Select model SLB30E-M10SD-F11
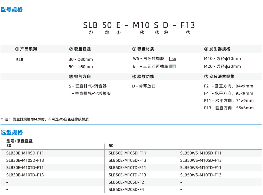 [x=25, y=153]
